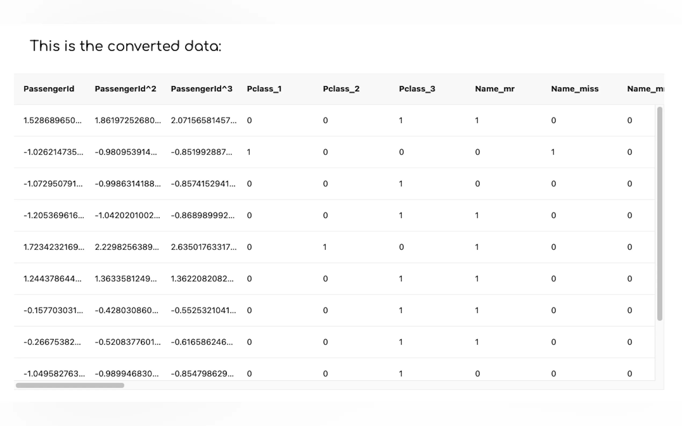Select cell with value -1.026214735...
This screenshot has width=682, height=426.
tap(53, 152)
